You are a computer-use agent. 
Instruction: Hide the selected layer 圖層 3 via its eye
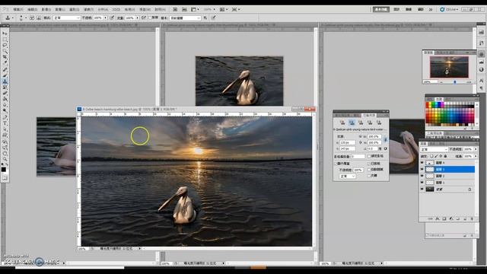(x=422, y=169)
